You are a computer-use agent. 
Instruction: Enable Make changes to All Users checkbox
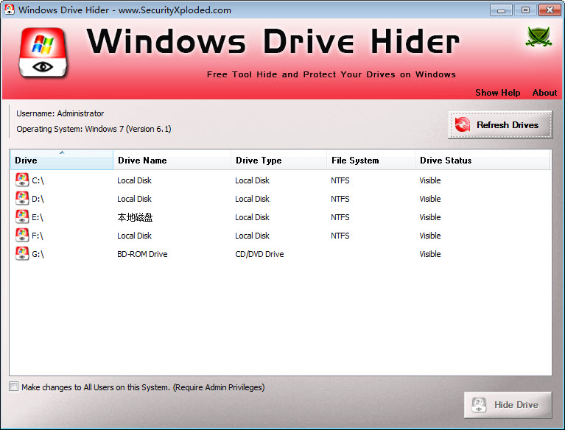point(14,387)
